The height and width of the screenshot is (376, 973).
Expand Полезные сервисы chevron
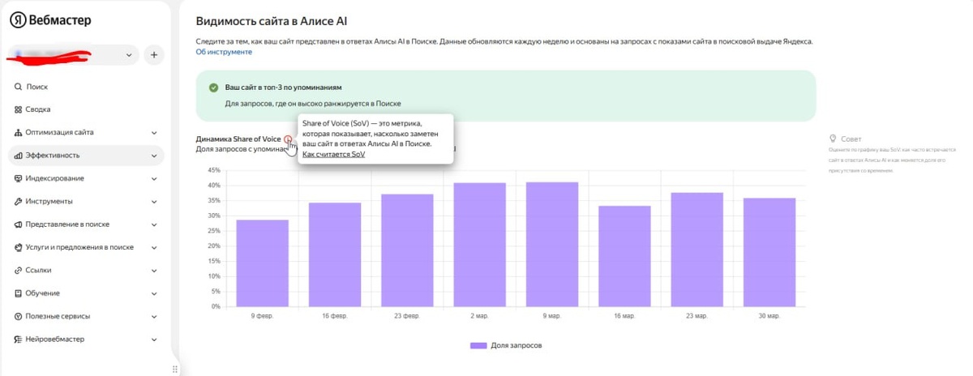point(154,316)
